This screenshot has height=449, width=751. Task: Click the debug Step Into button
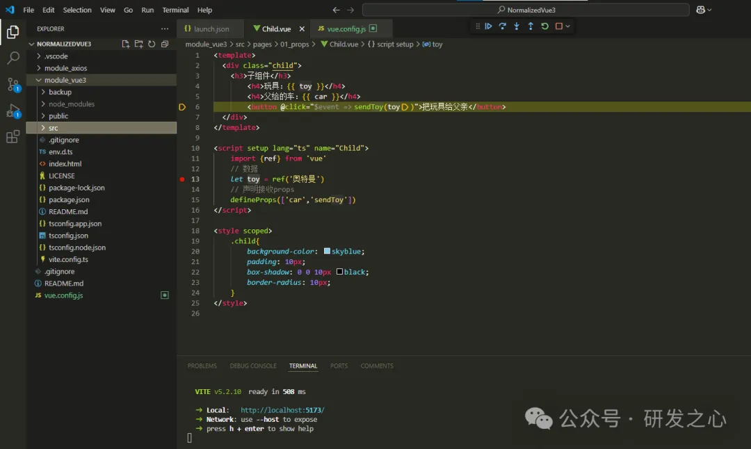pyautogui.click(x=517, y=26)
